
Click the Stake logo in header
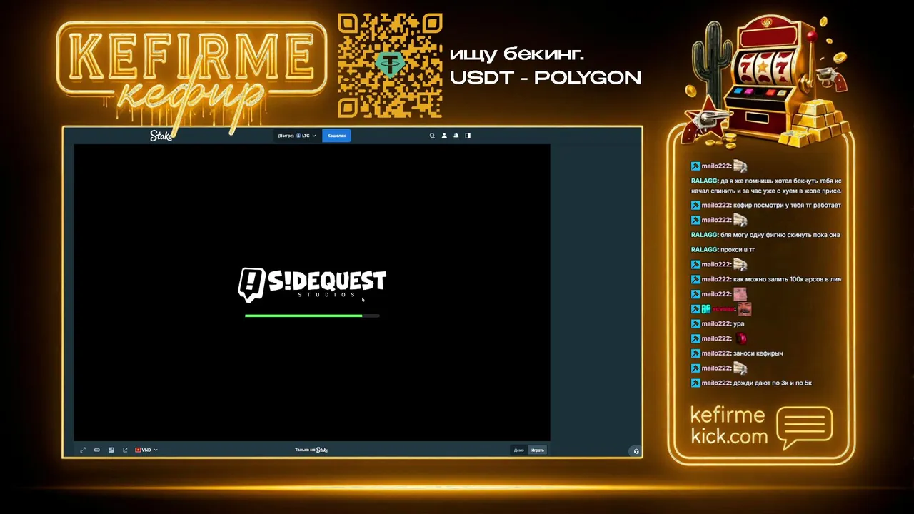pyautogui.click(x=161, y=136)
